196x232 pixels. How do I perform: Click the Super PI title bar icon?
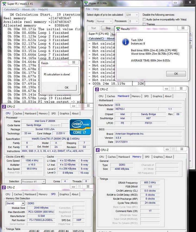click(4, 4)
